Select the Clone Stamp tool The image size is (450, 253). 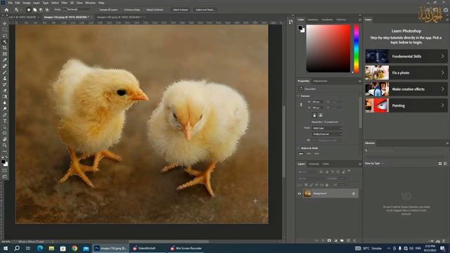click(x=5, y=78)
